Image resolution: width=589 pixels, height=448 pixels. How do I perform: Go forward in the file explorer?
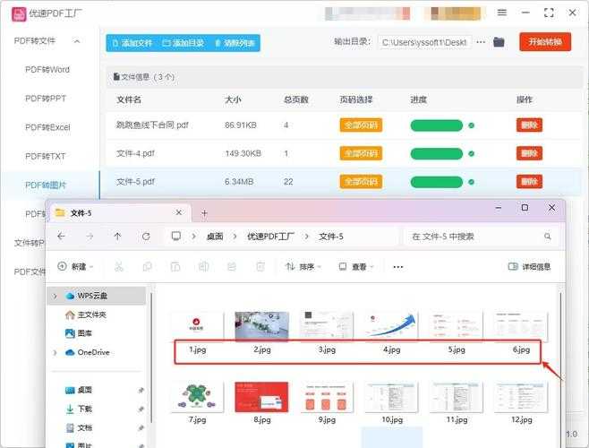(x=90, y=237)
